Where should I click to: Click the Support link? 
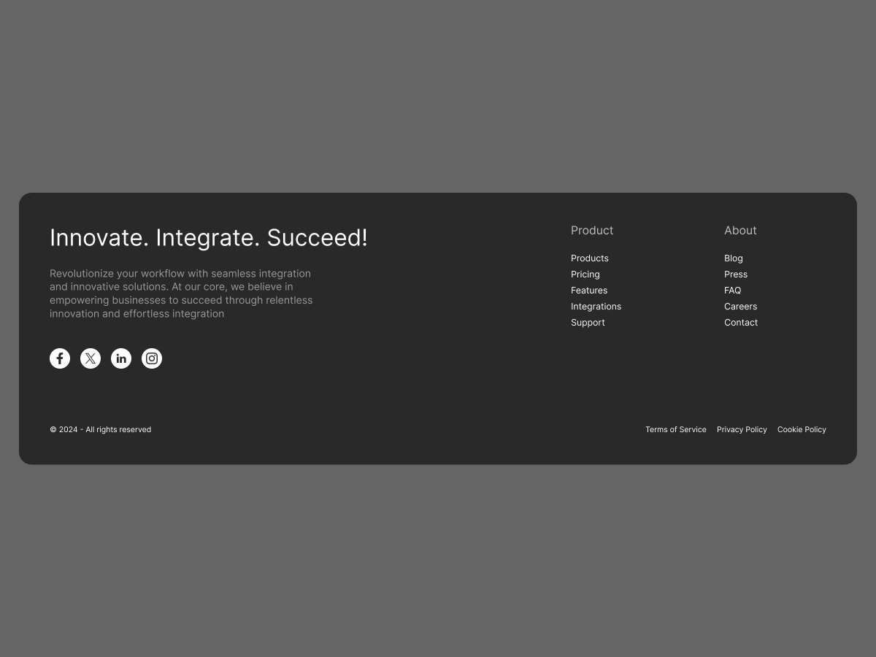pyautogui.click(x=588, y=323)
